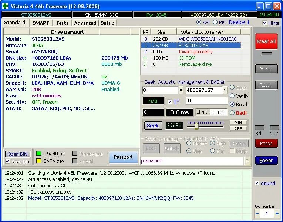Screen dimensions: 283x222
Task: Click the AAM acoustic slider thumb
Action: click(196, 126)
